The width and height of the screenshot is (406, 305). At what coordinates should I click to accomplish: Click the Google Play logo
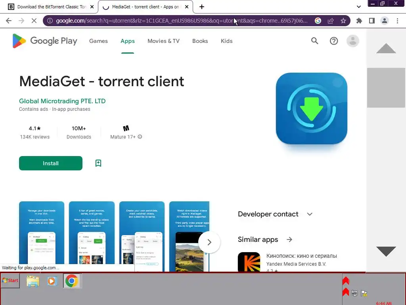click(45, 41)
